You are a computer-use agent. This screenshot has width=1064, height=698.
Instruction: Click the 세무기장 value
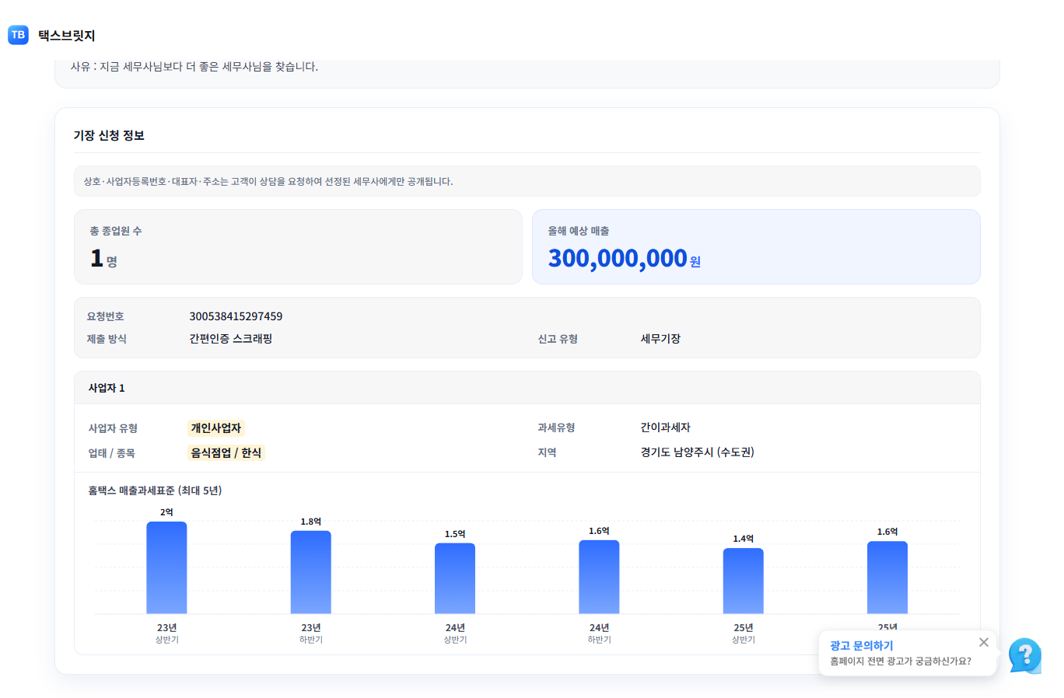pos(660,339)
